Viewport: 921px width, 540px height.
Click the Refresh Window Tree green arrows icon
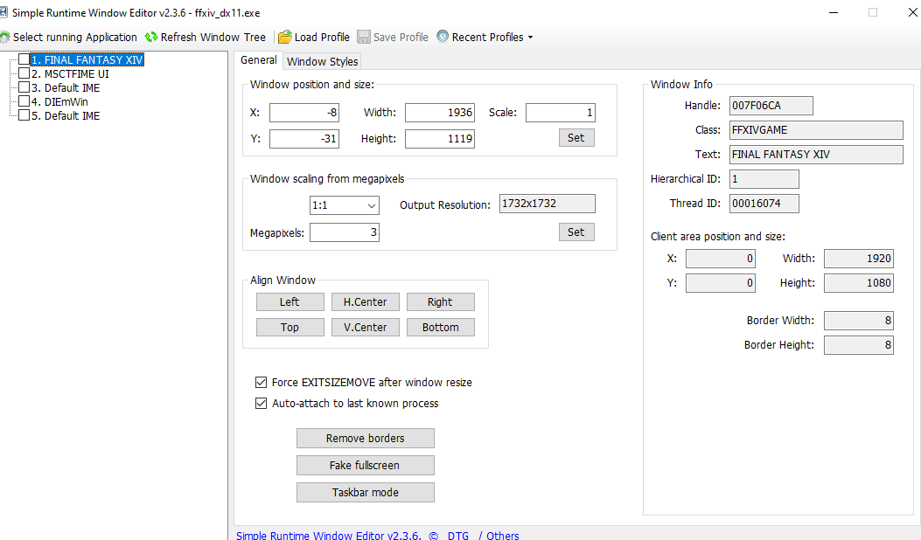pyautogui.click(x=151, y=37)
